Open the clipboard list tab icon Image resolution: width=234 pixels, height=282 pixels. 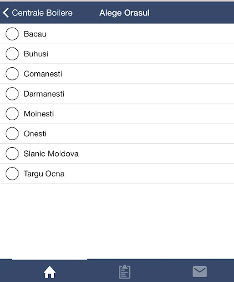point(125,272)
